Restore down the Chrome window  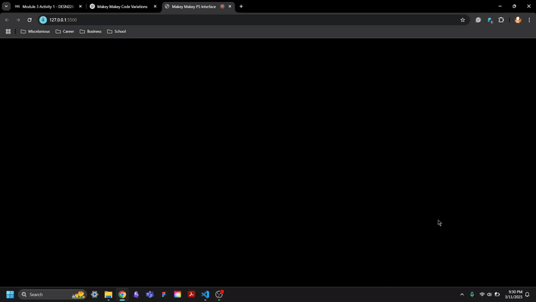point(514,6)
